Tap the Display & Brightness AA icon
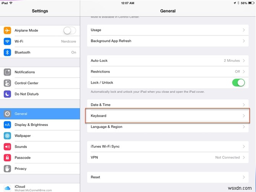 [x=7, y=125]
